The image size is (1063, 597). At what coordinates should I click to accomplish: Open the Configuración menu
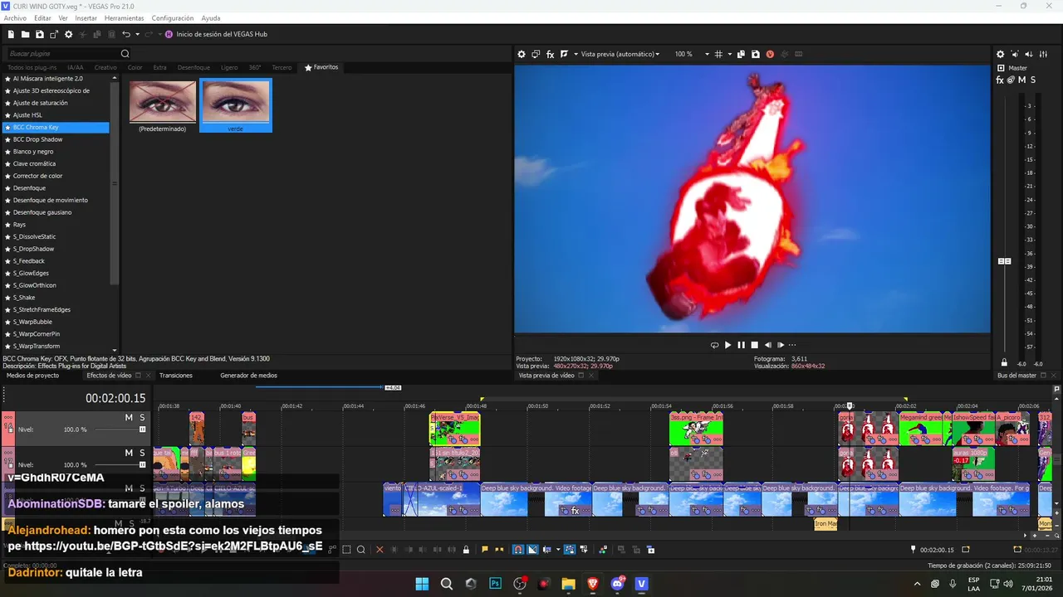click(173, 18)
